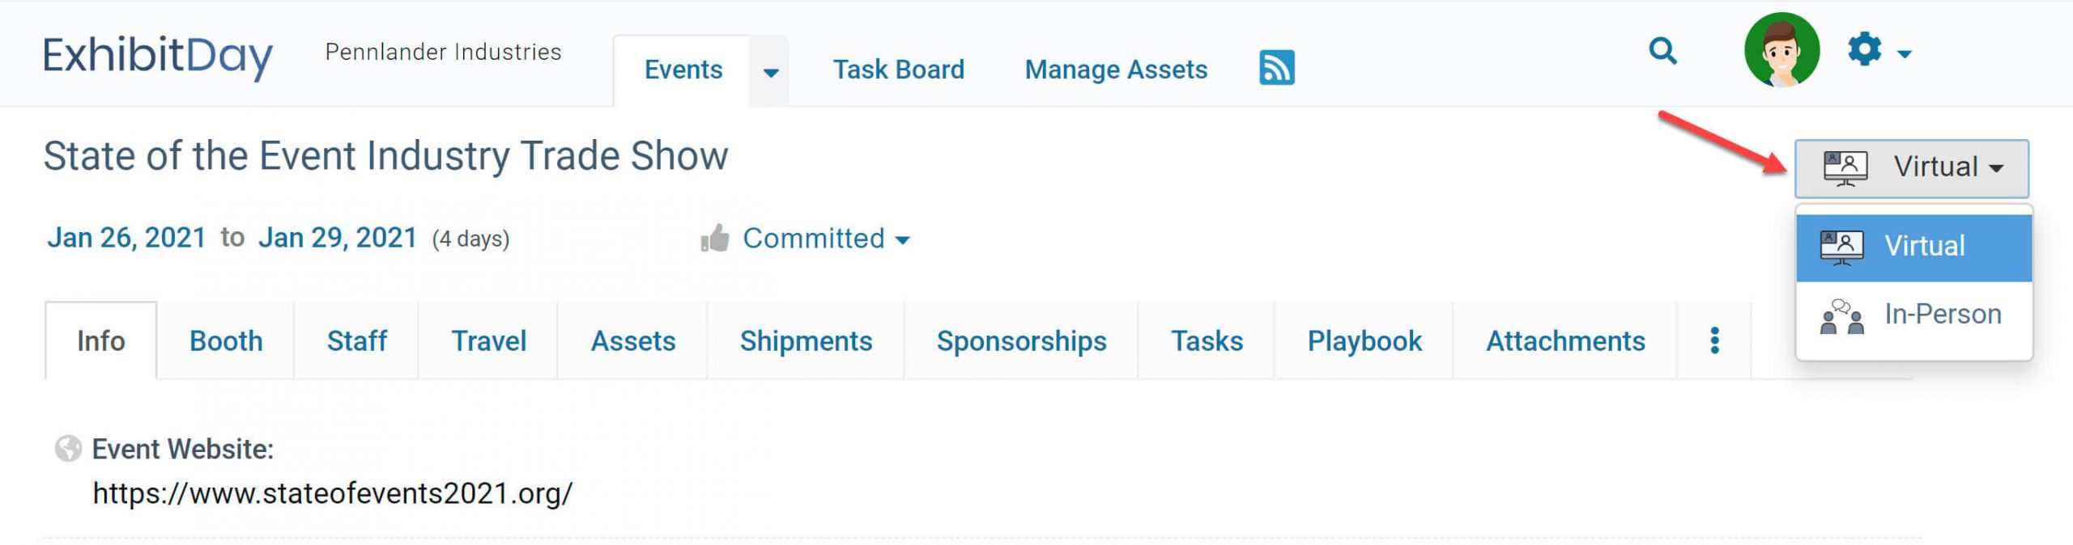Image resolution: width=2073 pixels, height=545 pixels.
Task: Switch to the Booth tab
Action: click(226, 341)
